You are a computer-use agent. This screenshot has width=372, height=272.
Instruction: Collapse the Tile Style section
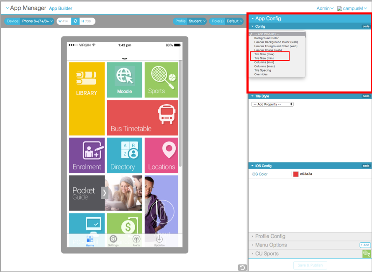point(252,96)
